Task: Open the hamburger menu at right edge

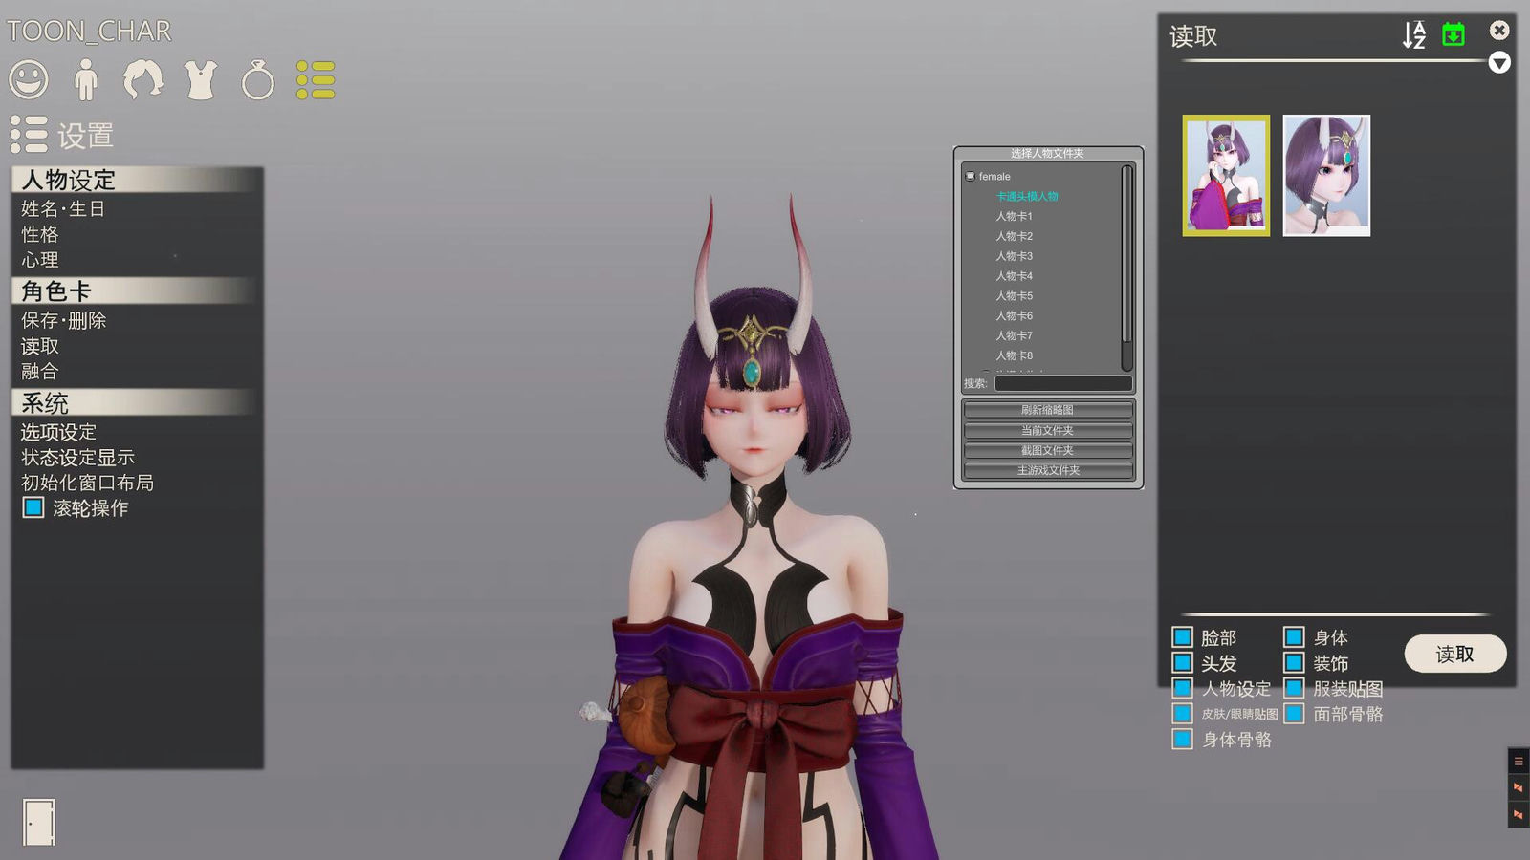Action: coord(1518,762)
